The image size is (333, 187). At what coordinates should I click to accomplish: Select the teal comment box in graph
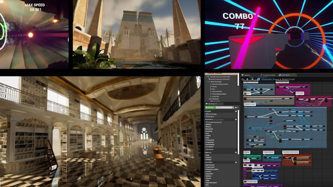click(x=272, y=158)
